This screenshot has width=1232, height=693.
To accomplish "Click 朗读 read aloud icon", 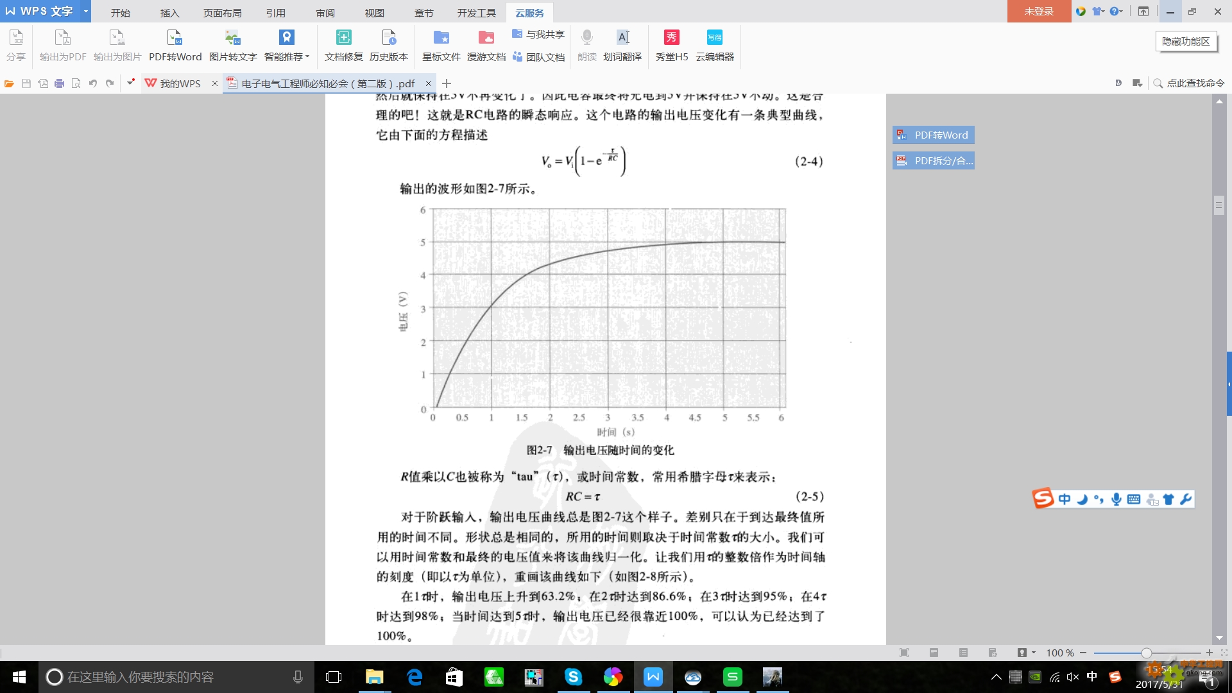I will (587, 45).
